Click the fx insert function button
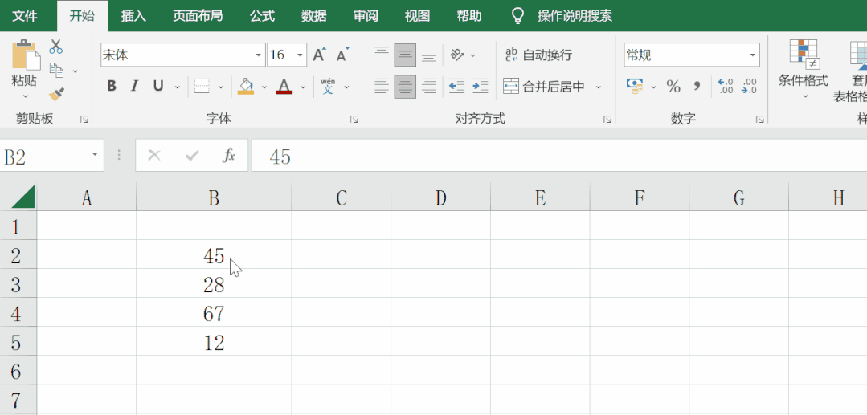Screen dimensions: 867x415 (229, 155)
